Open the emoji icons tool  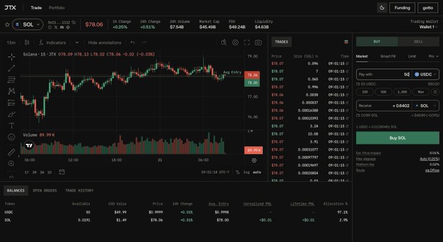[11, 137]
